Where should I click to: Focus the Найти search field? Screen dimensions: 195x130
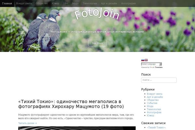pyautogui.click(x=159, y=80)
